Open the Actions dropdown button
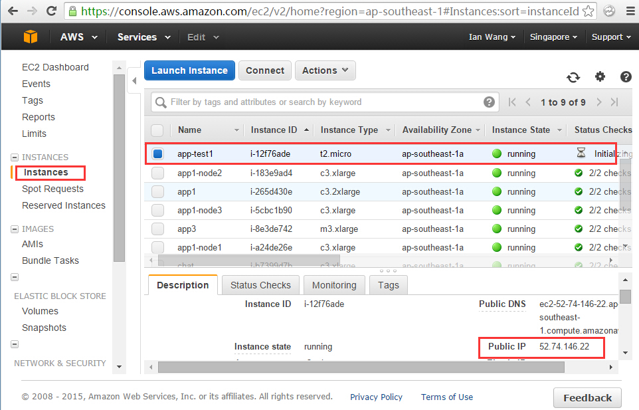 click(325, 70)
